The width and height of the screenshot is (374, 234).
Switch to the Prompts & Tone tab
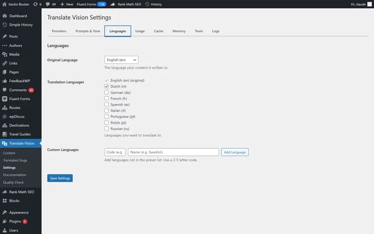tap(88, 31)
